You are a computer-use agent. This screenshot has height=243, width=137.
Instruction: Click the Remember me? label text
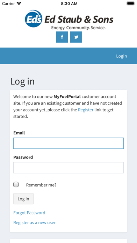[x=41, y=185]
